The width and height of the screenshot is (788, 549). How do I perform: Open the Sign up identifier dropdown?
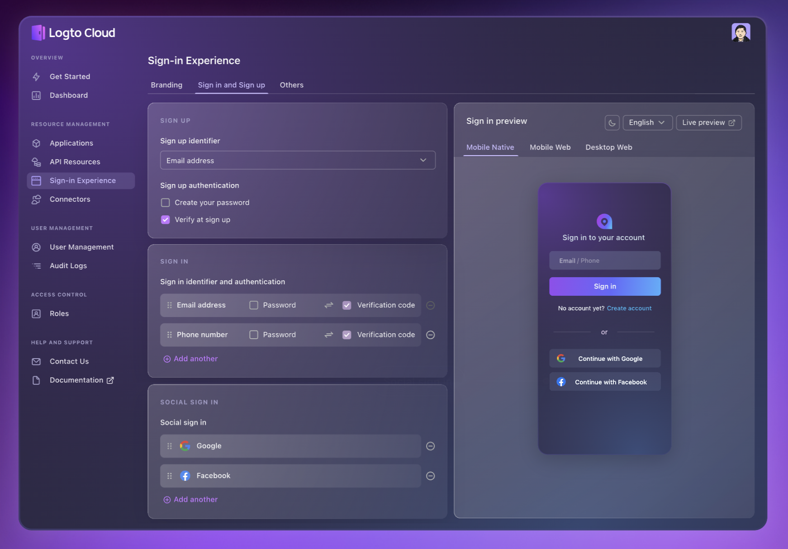coord(297,161)
